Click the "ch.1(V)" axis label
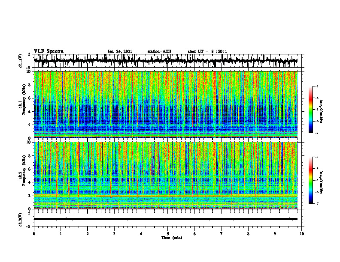 21,61
